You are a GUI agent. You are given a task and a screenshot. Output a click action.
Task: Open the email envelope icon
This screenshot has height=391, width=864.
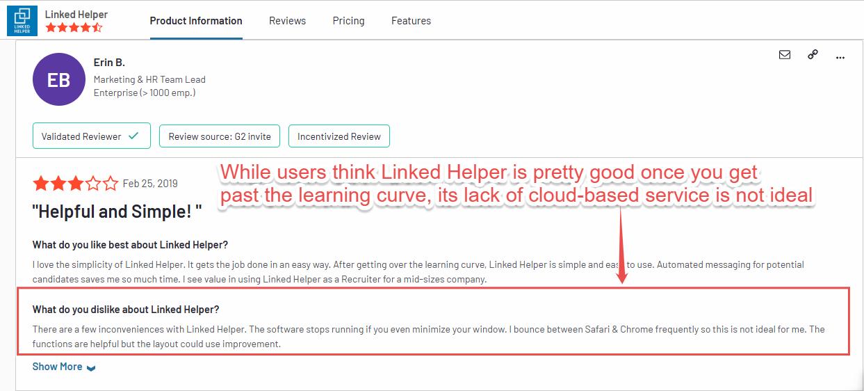pyautogui.click(x=785, y=55)
